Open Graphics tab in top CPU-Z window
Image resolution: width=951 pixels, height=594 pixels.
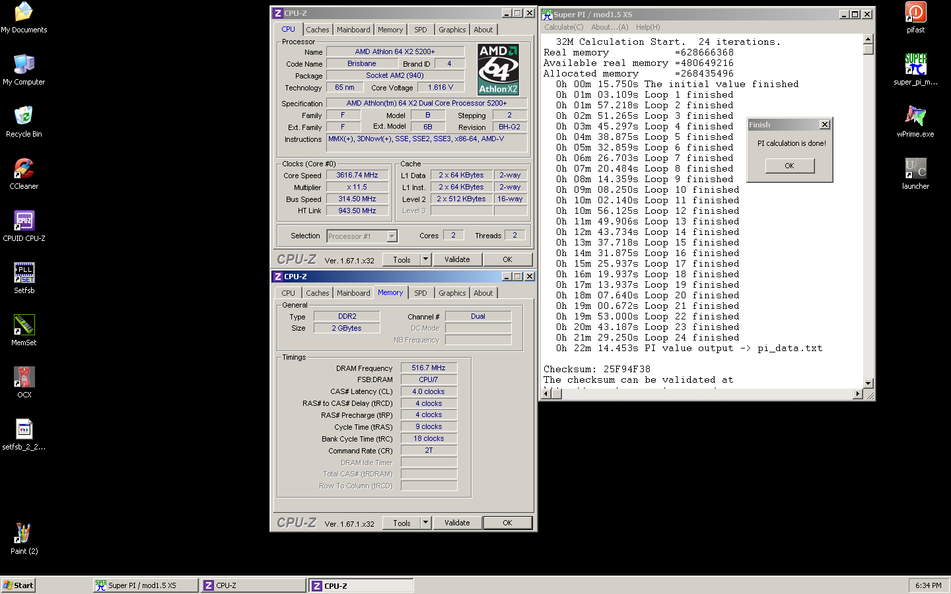tap(452, 30)
